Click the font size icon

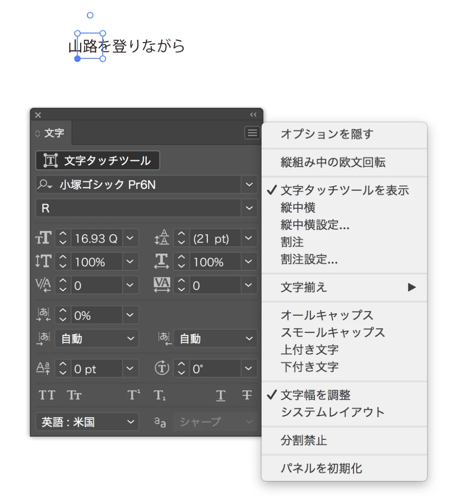(43, 238)
